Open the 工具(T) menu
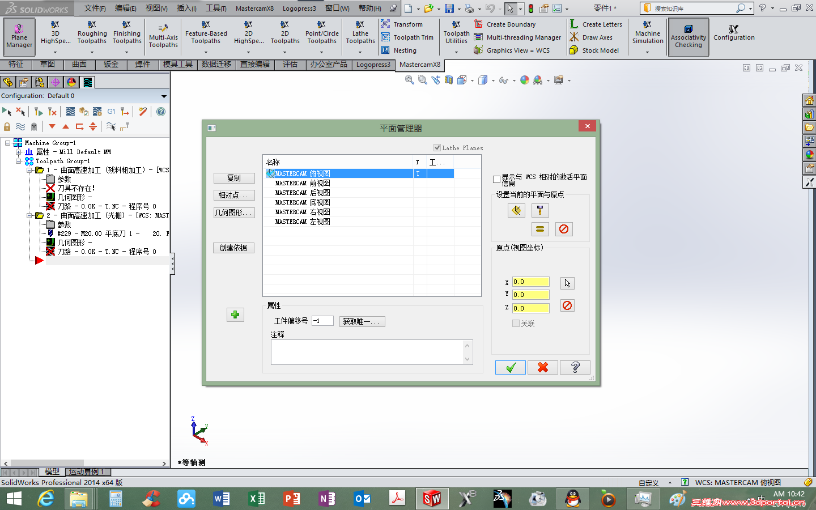The height and width of the screenshot is (510, 816). click(216, 8)
